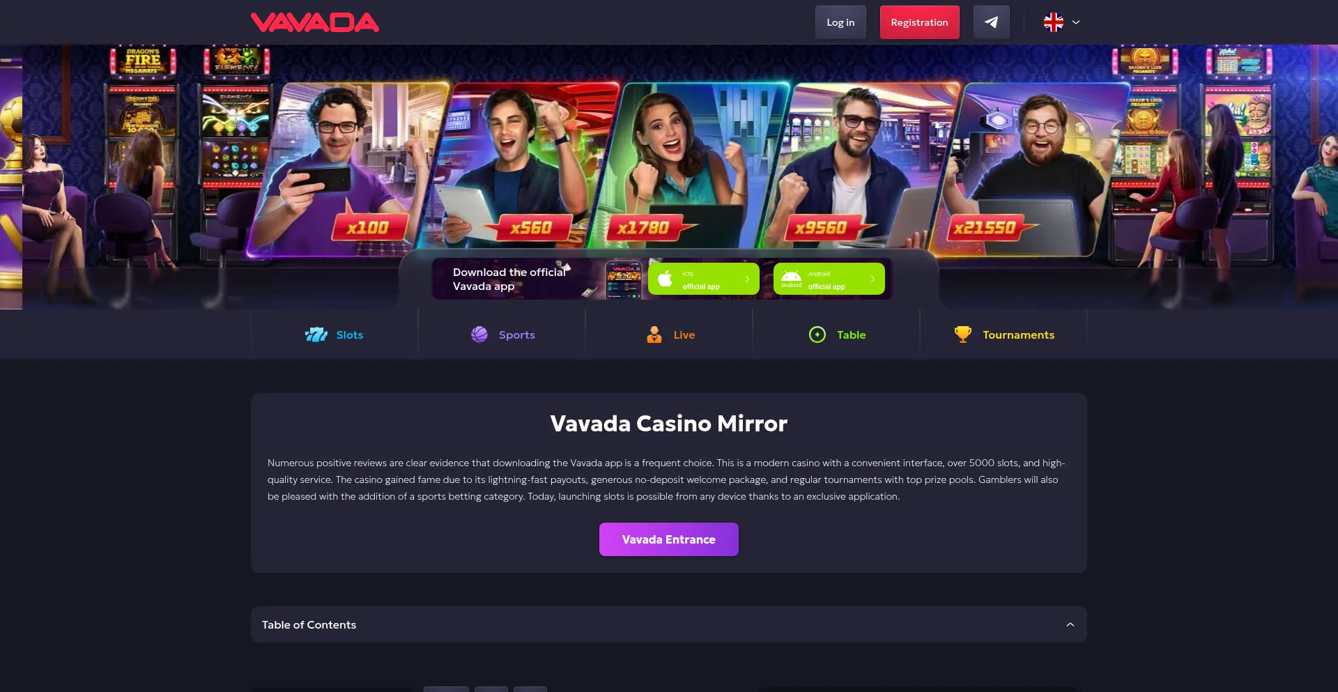Click the Log in button
Screen dimensions: 1338x692
pyautogui.click(x=840, y=22)
